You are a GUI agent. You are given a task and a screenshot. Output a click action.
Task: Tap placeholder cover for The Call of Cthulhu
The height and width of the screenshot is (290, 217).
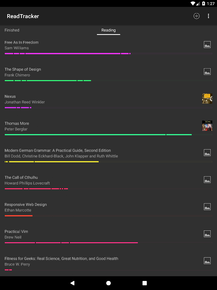point(207,180)
